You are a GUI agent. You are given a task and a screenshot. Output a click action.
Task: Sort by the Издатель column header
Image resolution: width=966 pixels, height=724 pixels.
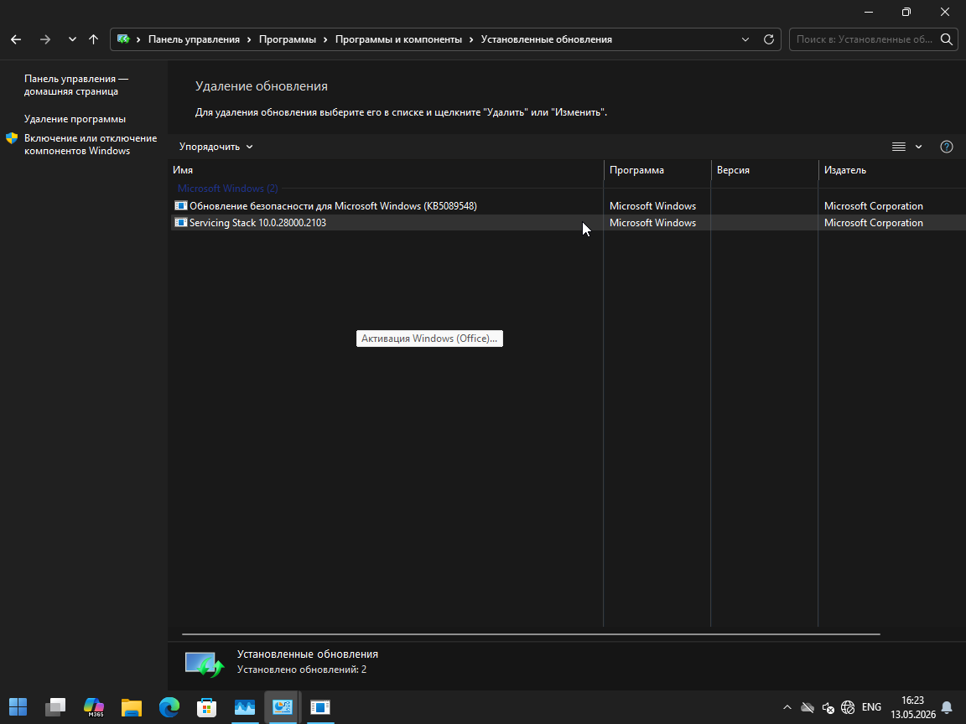coord(844,170)
